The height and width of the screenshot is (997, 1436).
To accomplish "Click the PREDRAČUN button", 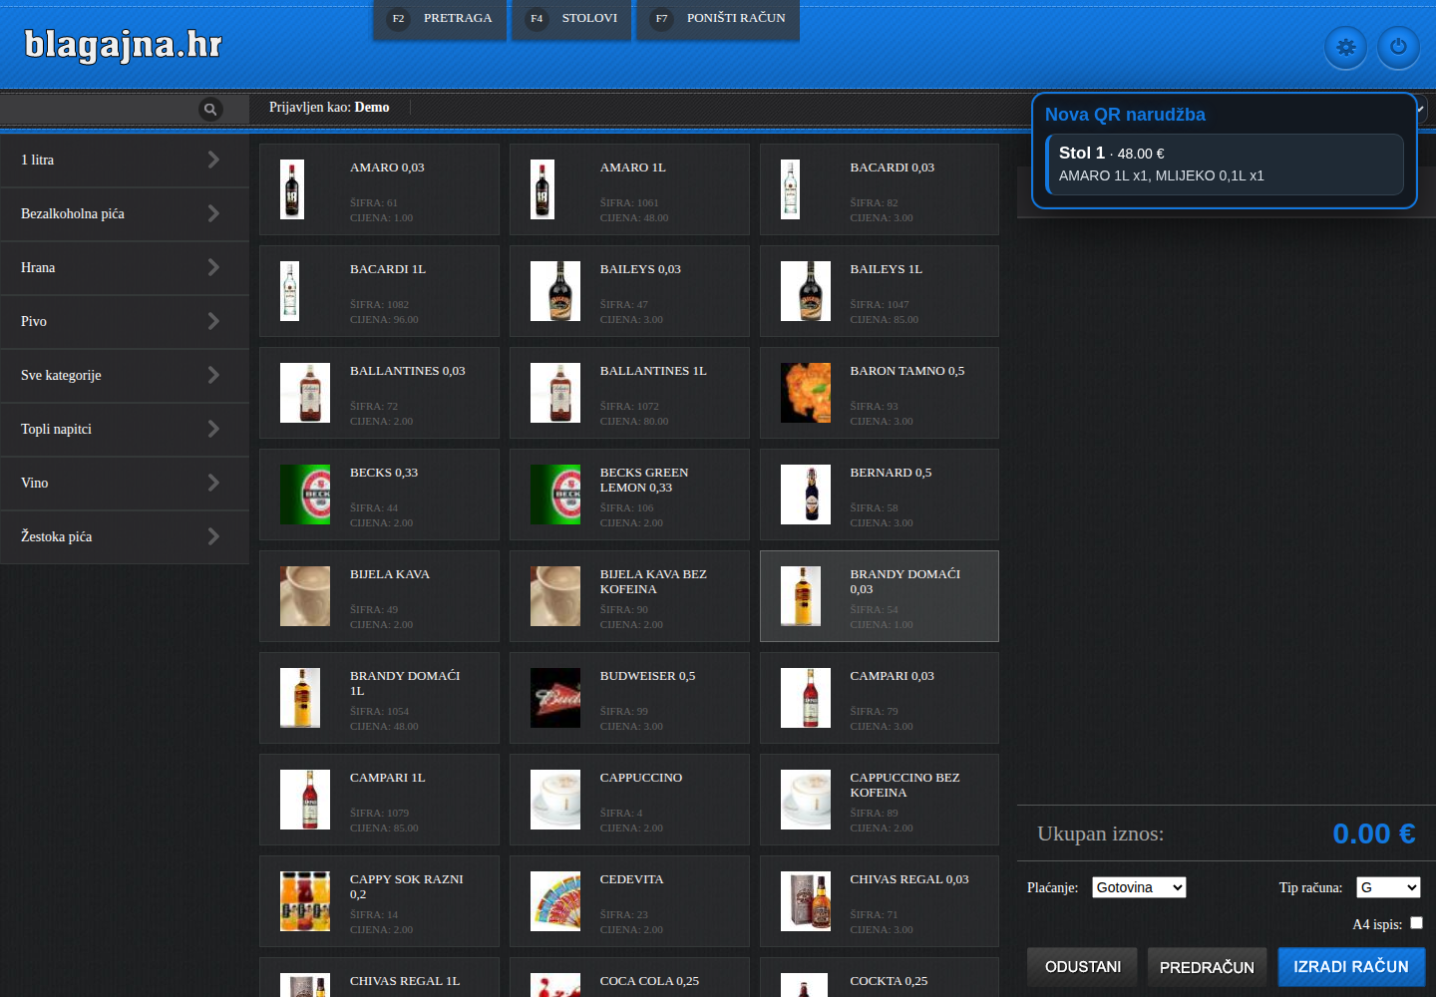I will tap(1207, 967).
